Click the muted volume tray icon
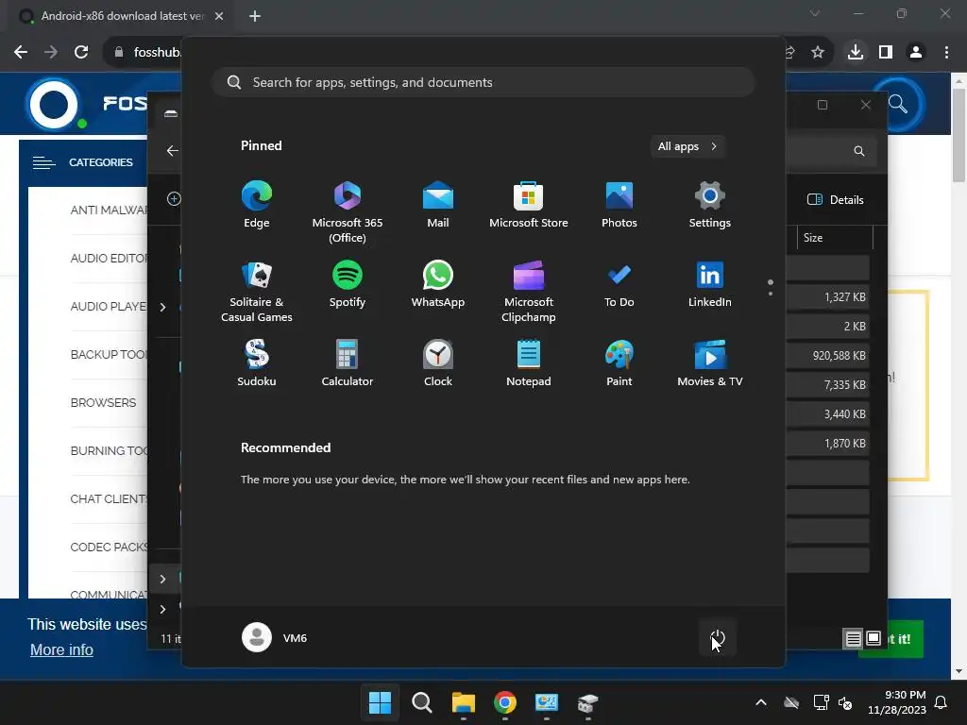 coord(845,702)
